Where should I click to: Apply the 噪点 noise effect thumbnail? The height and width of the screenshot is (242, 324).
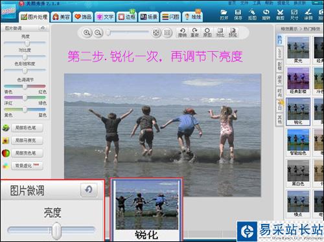point(298,204)
